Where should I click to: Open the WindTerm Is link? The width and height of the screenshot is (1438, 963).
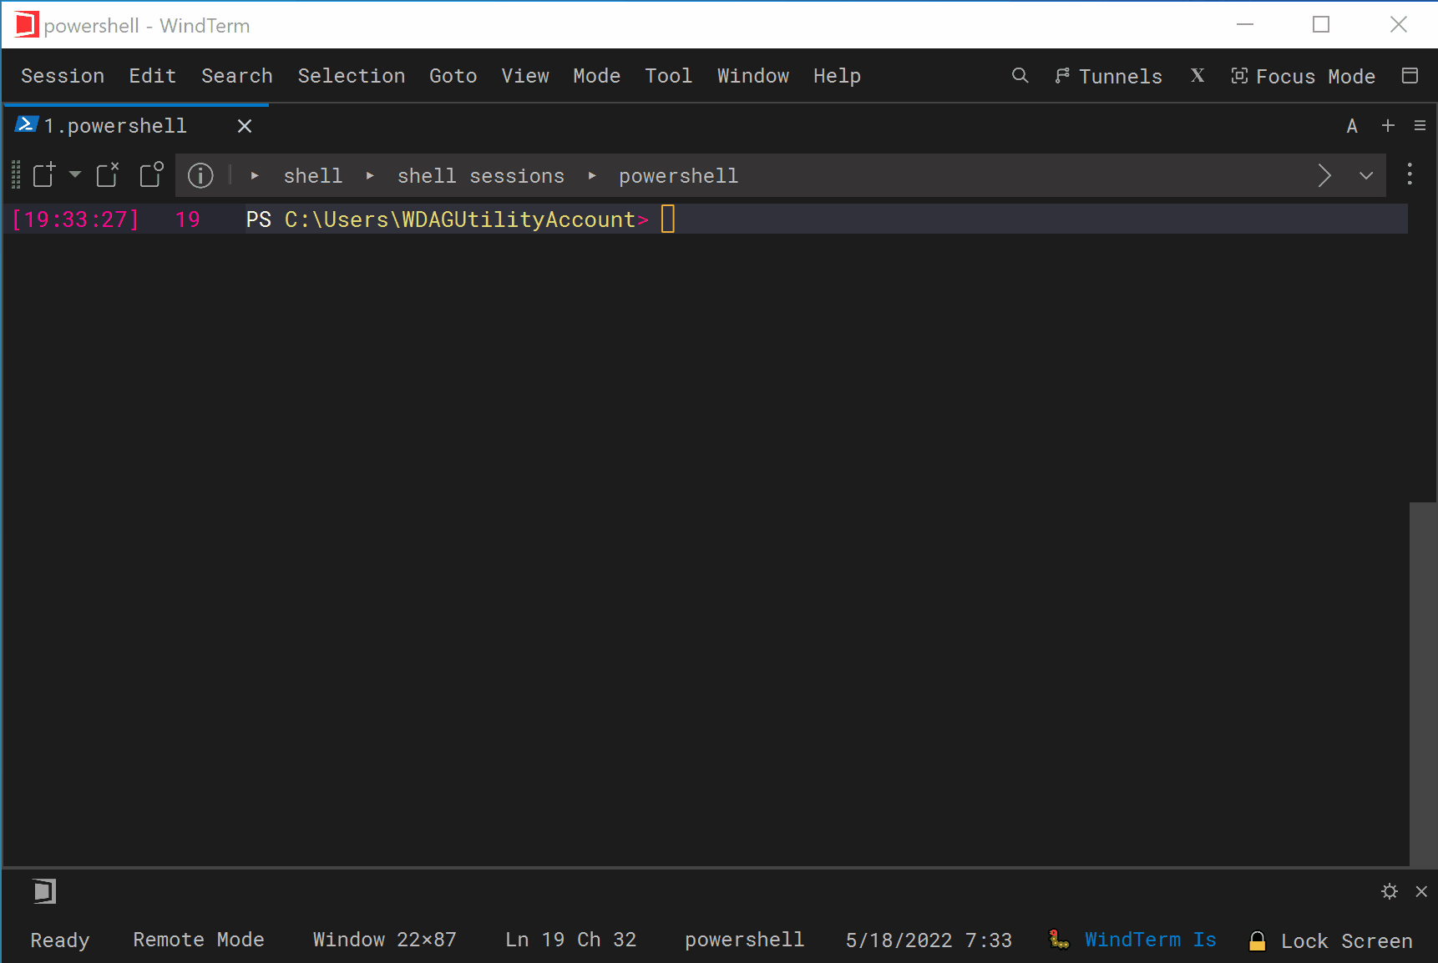(1151, 940)
